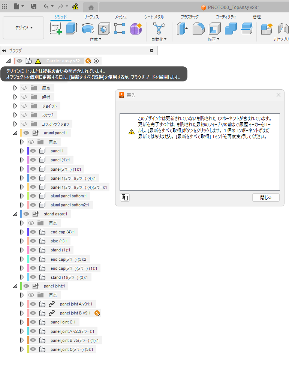Go to the Home tab icon
This screenshot has width=289, height=367.
[x=91, y=8]
